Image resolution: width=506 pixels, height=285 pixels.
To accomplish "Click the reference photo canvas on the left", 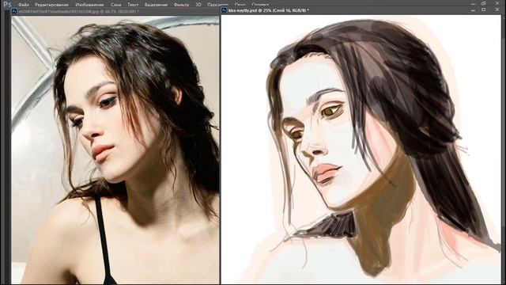I will tap(115, 150).
